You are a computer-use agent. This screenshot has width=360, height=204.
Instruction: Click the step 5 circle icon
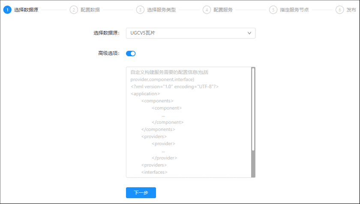pyautogui.click(x=273, y=10)
